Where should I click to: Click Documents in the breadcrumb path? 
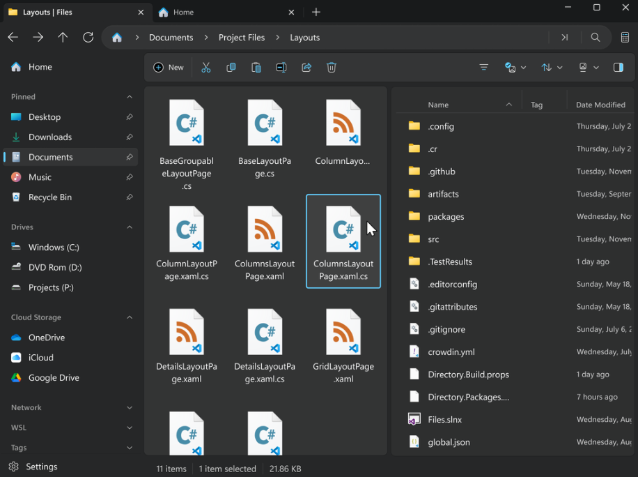pos(171,38)
